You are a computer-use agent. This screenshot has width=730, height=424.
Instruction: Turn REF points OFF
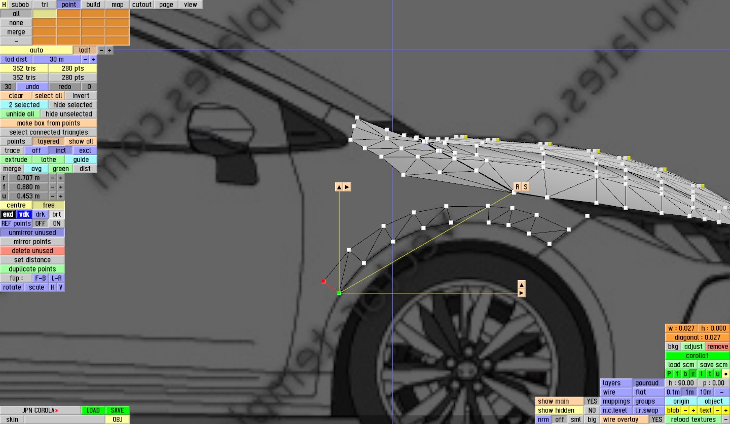[x=41, y=223]
